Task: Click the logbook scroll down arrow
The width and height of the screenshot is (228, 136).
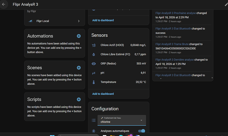Action: 212,78
